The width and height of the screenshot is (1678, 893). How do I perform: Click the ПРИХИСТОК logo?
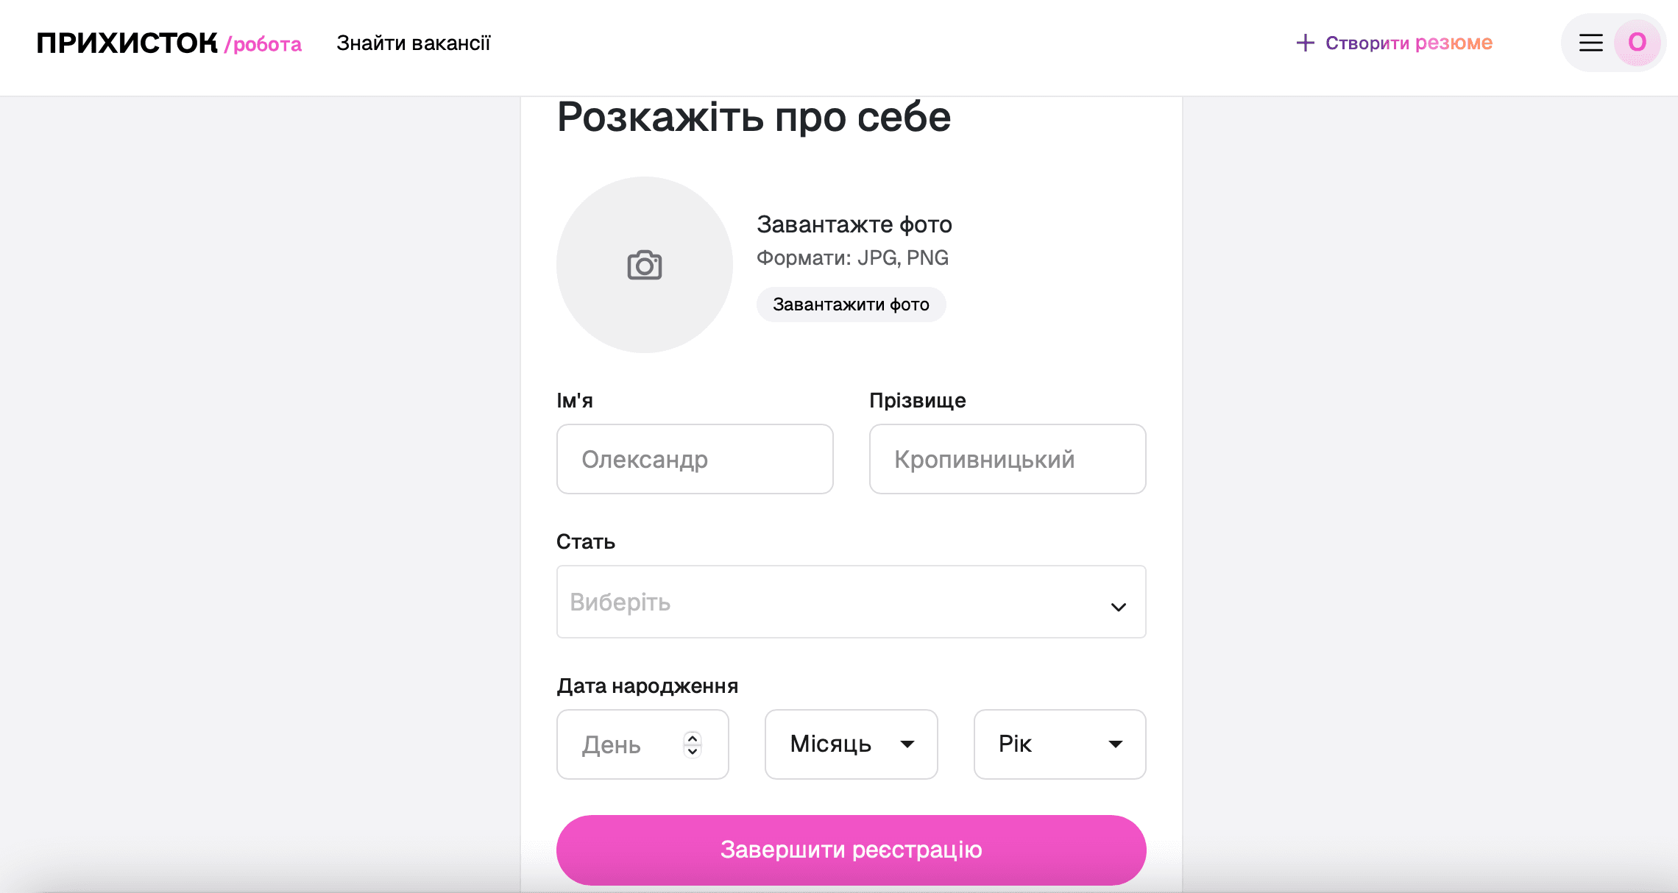coord(125,42)
